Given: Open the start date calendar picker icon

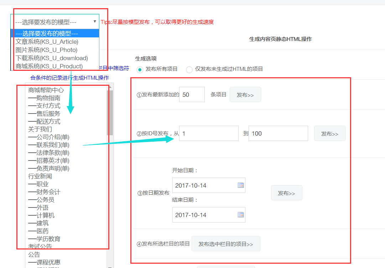Looking at the screenshot, I should tap(241, 185).
